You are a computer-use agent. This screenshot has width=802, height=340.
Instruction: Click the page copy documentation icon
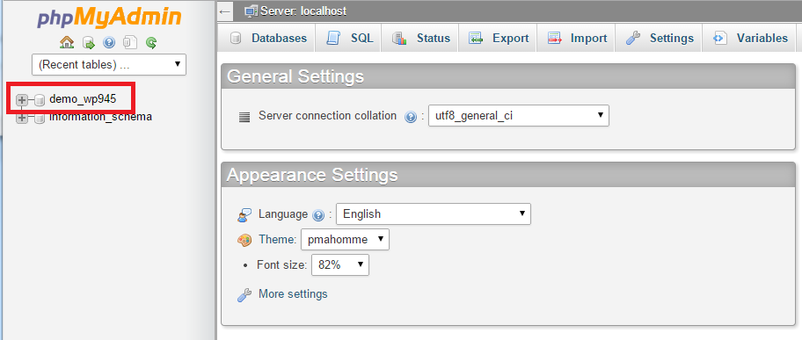[130, 42]
